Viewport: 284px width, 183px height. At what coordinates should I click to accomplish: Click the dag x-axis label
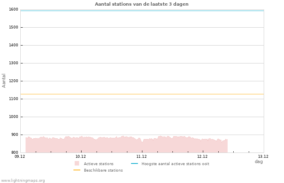coord(258,161)
